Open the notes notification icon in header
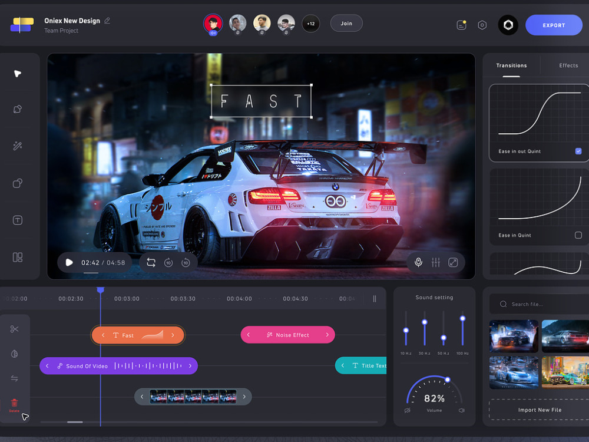 [x=461, y=25]
